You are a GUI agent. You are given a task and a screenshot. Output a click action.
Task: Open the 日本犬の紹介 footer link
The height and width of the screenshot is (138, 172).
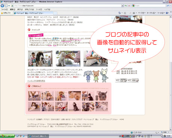55,119
